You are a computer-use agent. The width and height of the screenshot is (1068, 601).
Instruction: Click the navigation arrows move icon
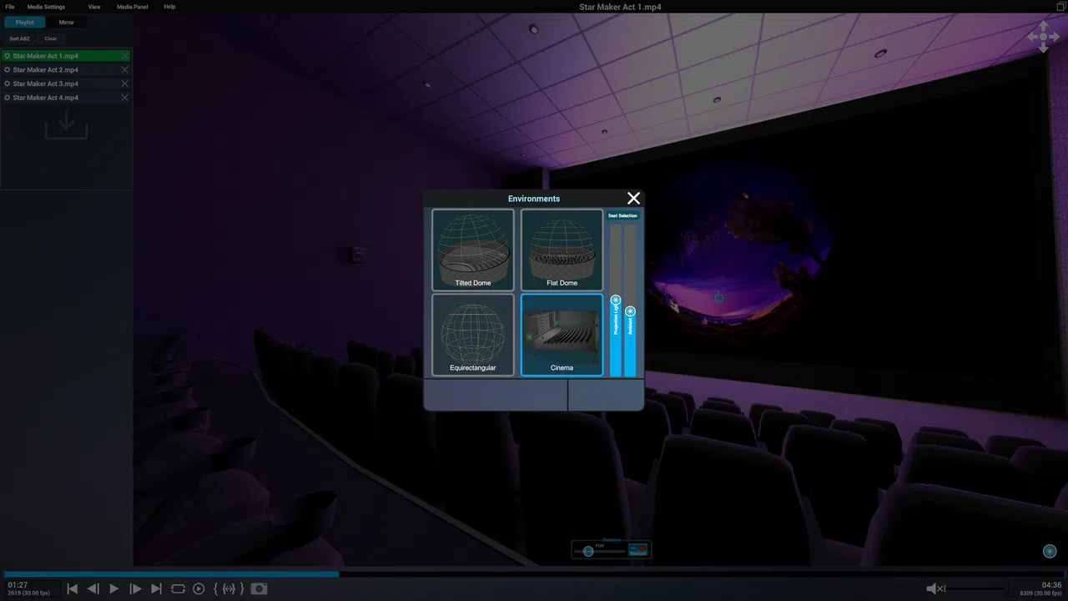(1043, 37)
